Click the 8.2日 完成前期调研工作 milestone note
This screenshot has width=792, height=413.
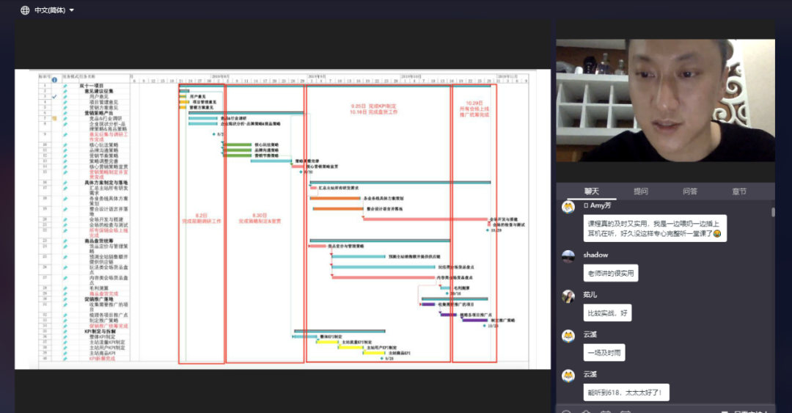pyautogui.click(x=202, y=219)
